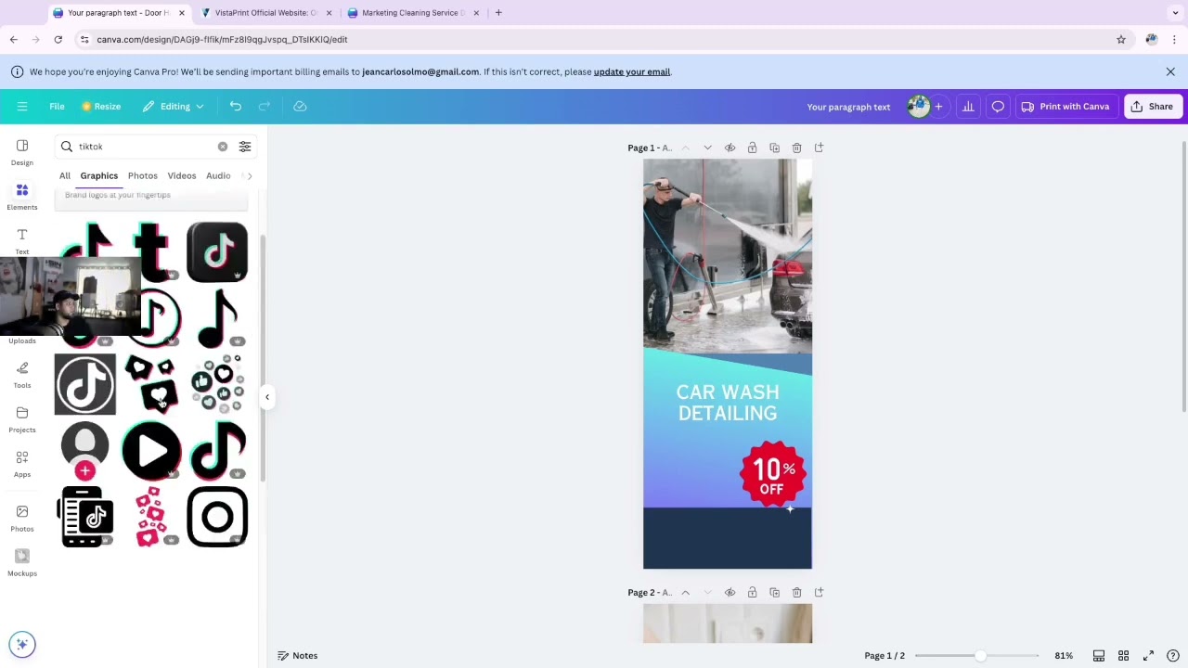Delete Page 1 with the trash icon

click(796, 148)
